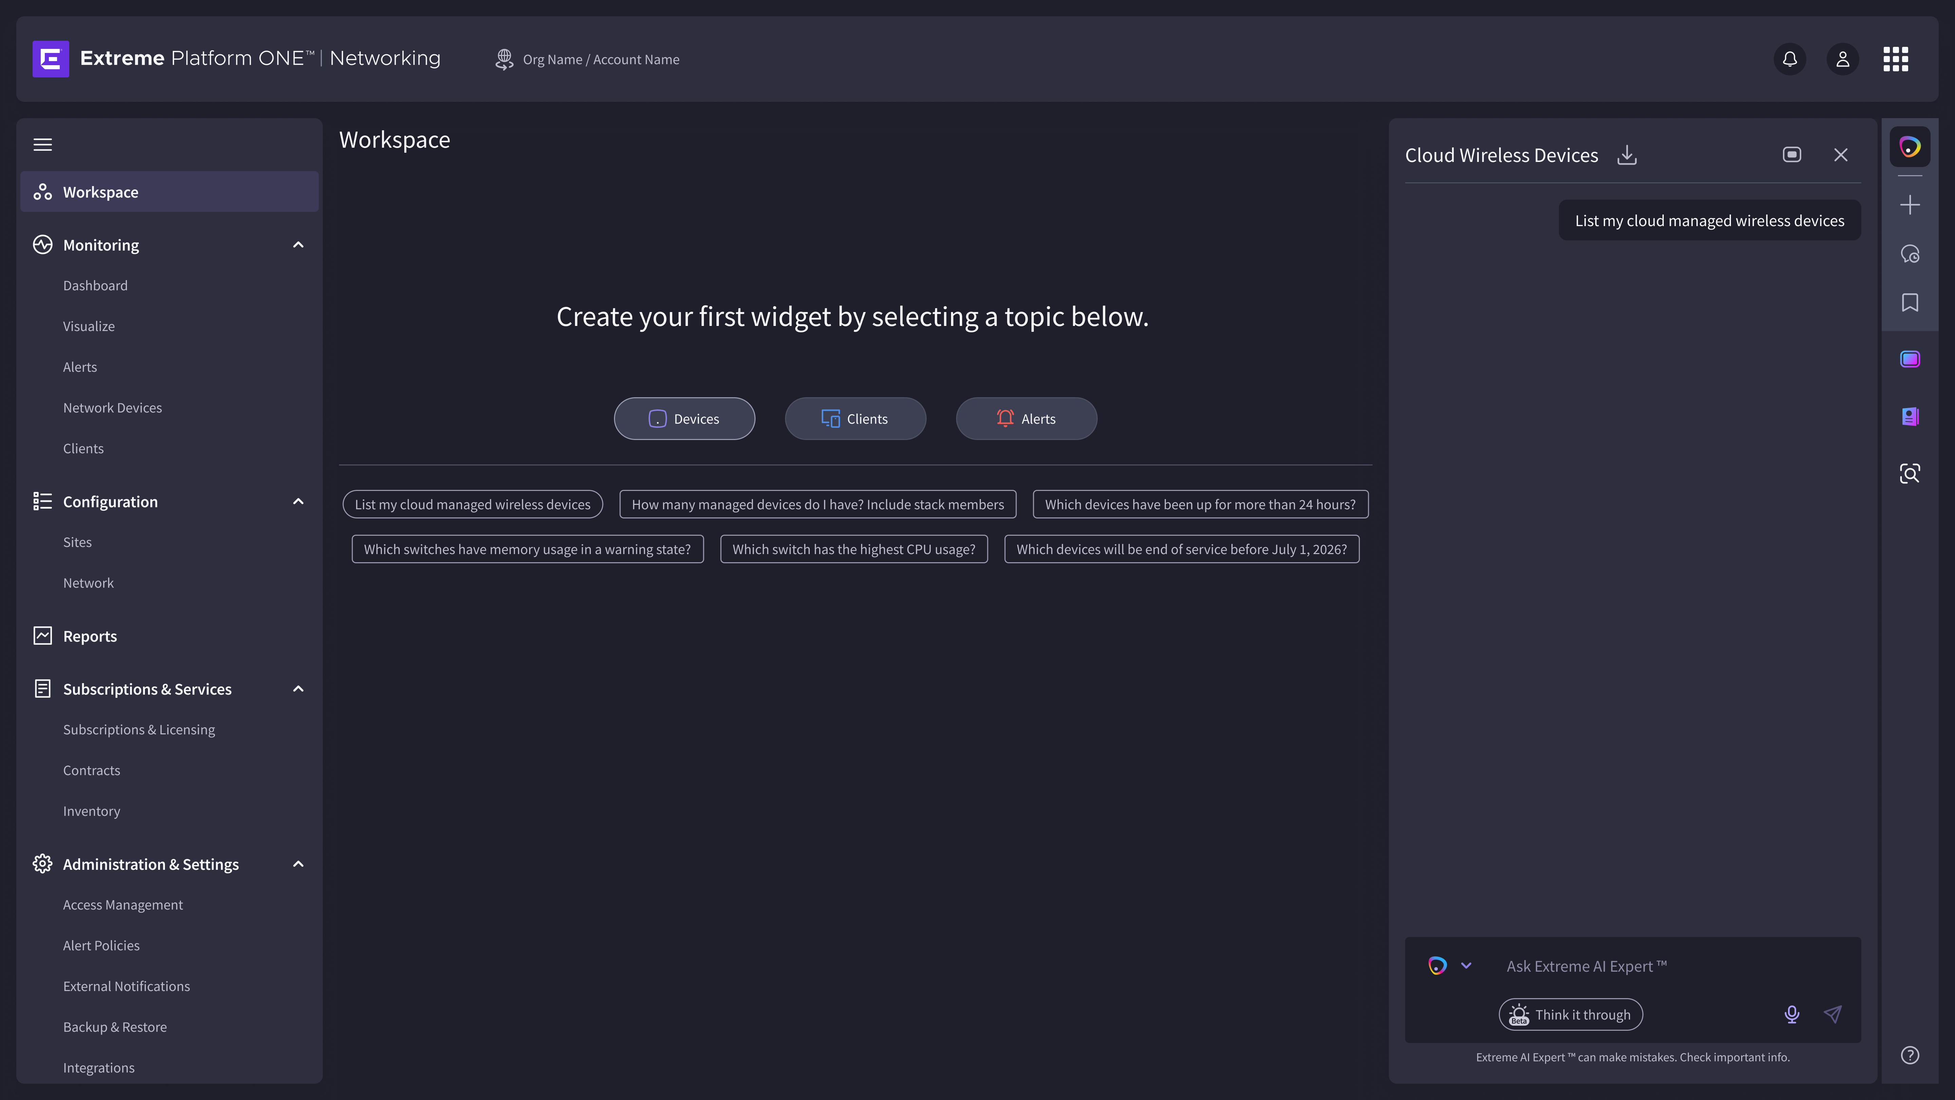Select Workspace in the sidebar
The height and width of the screenshot is (1100, 1955).
click(x=169, y=192)
